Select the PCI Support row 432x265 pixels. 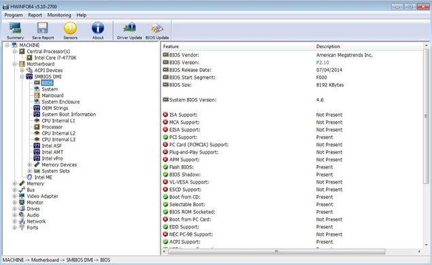(292, 137)
